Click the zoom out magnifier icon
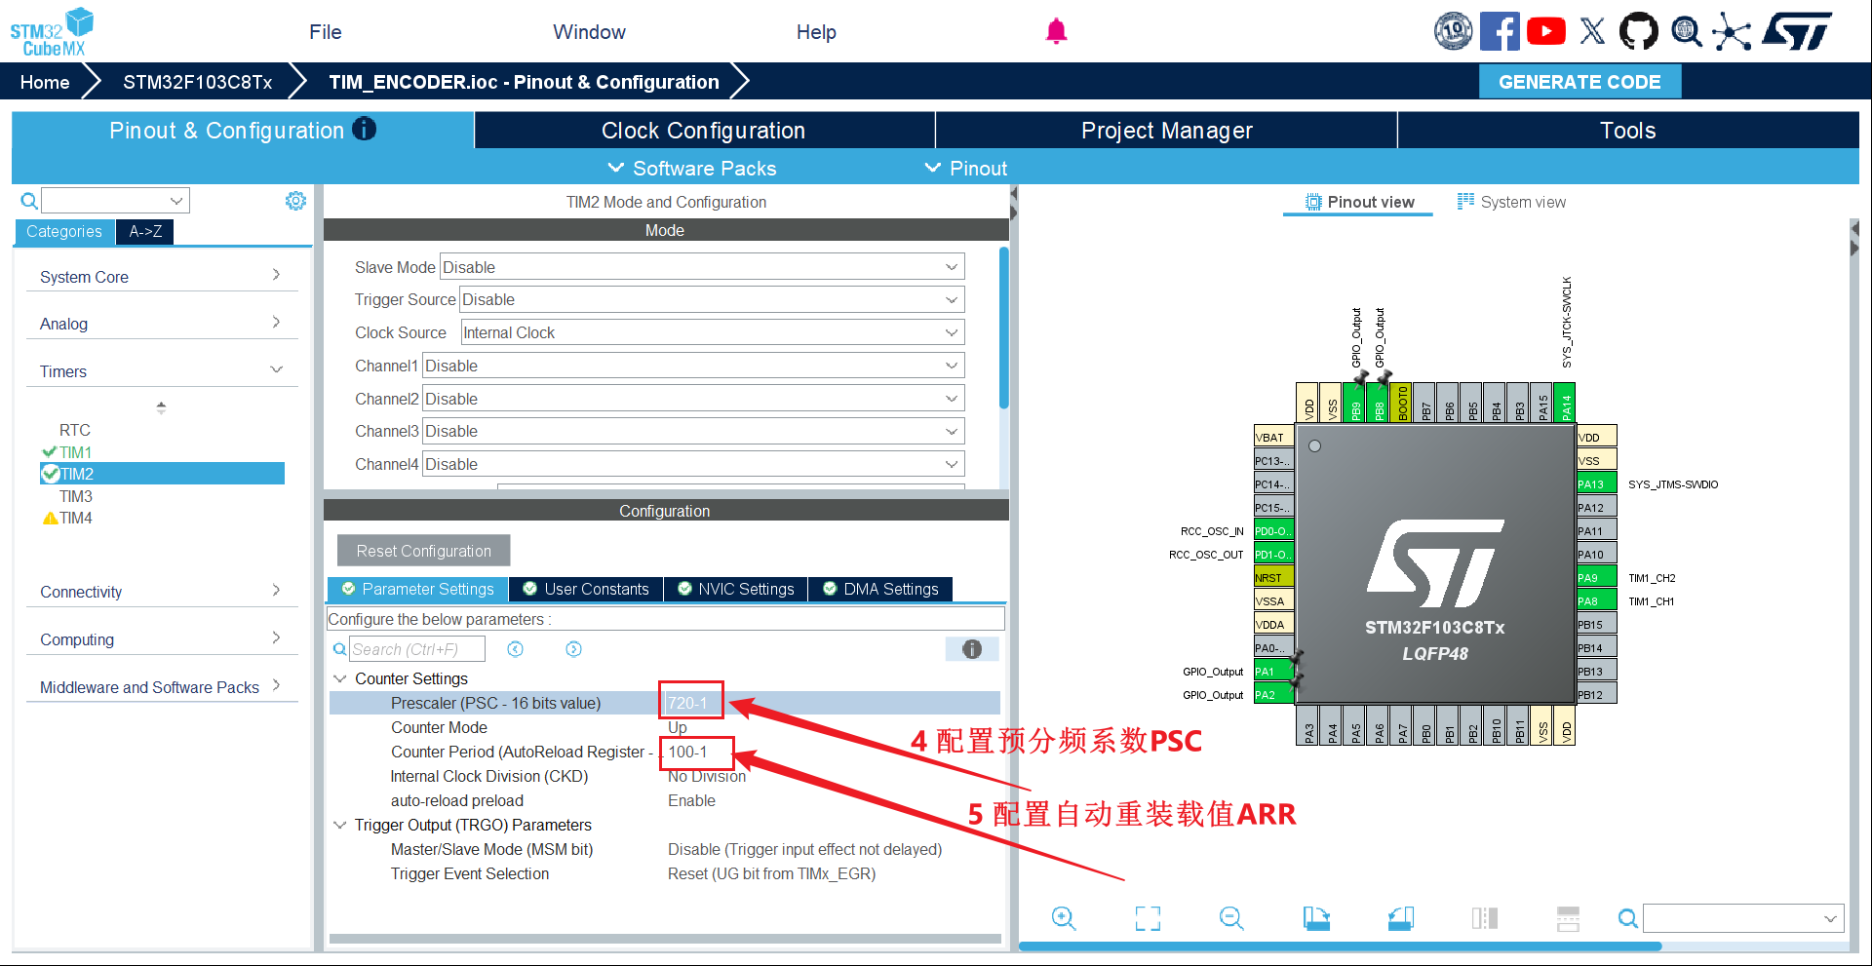The height and width of the screenshot is (966, 1872). [1231, 918]
